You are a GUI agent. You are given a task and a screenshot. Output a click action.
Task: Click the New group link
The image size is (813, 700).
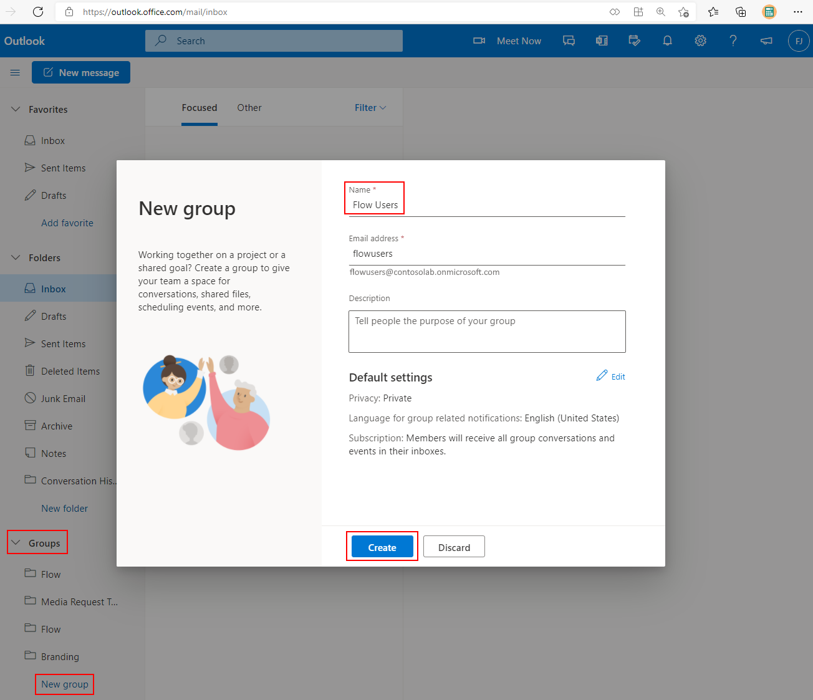65,684
